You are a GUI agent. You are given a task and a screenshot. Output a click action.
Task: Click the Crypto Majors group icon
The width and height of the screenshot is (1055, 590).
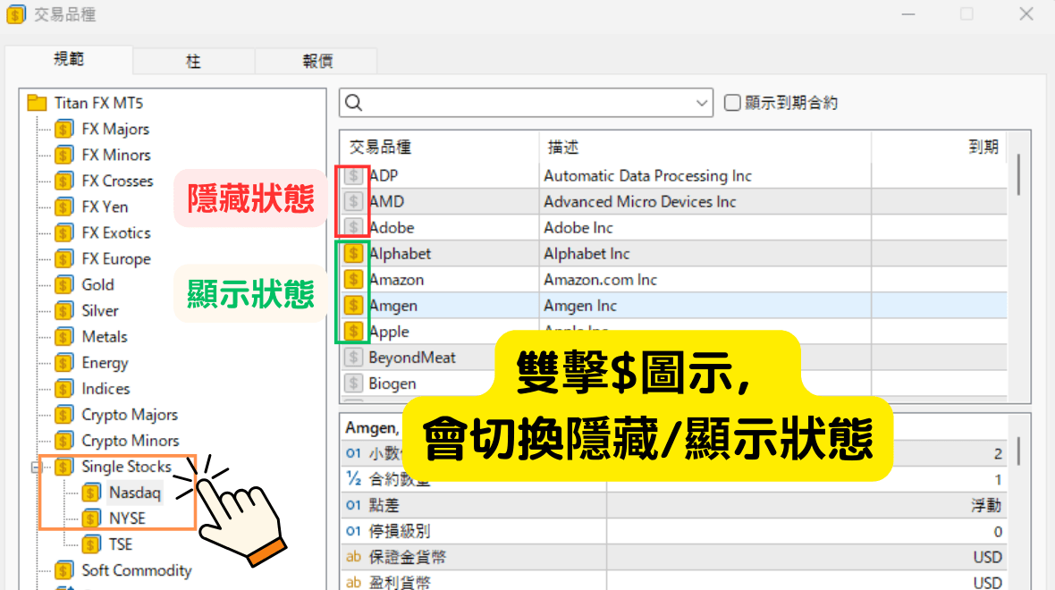pyautogui.click(x=64, y=415)
